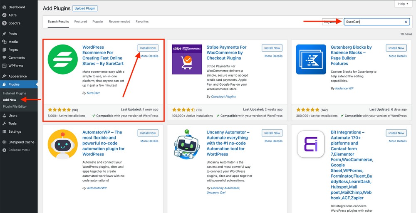Open Stripe Payments For WooCommerce title link

(227, 52)
